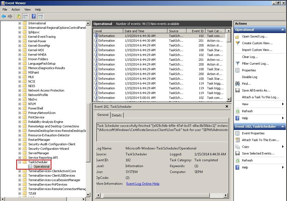Viewport: 287px width, 201px height.
Task: Click Clear Log in Actions pane
Action: [250, 57]
